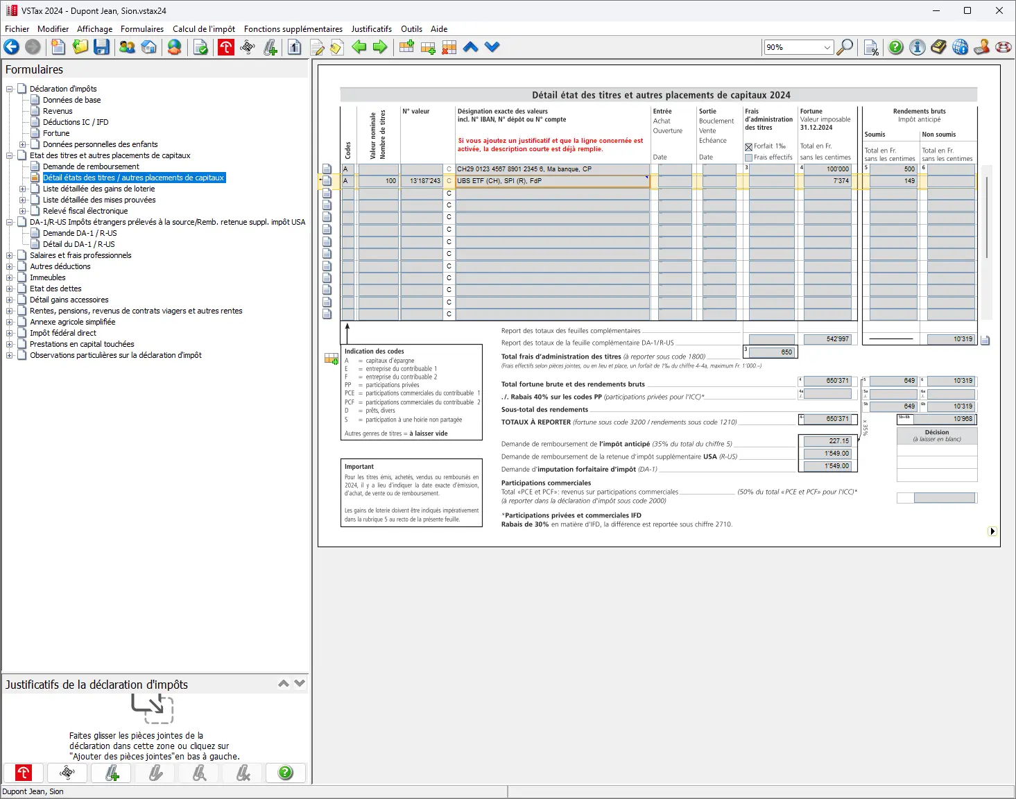Click the blue information icon in toolbar
This screenshot has width=1016, height=799.
pos(917,47)
